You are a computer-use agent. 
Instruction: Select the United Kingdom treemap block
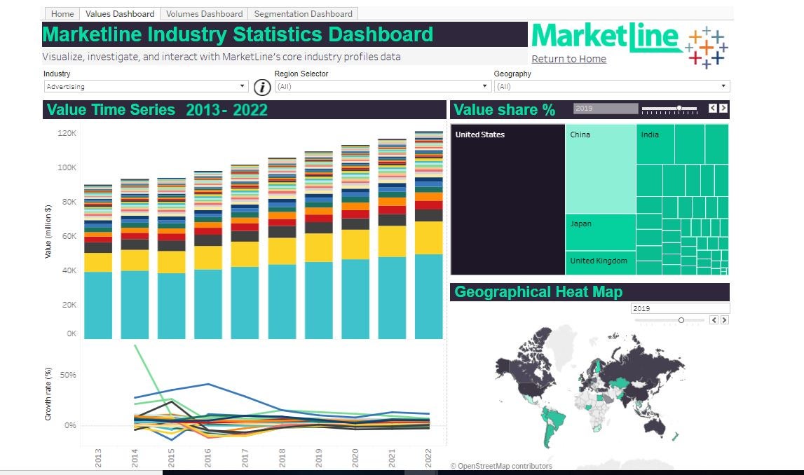(x=601, y=263)
